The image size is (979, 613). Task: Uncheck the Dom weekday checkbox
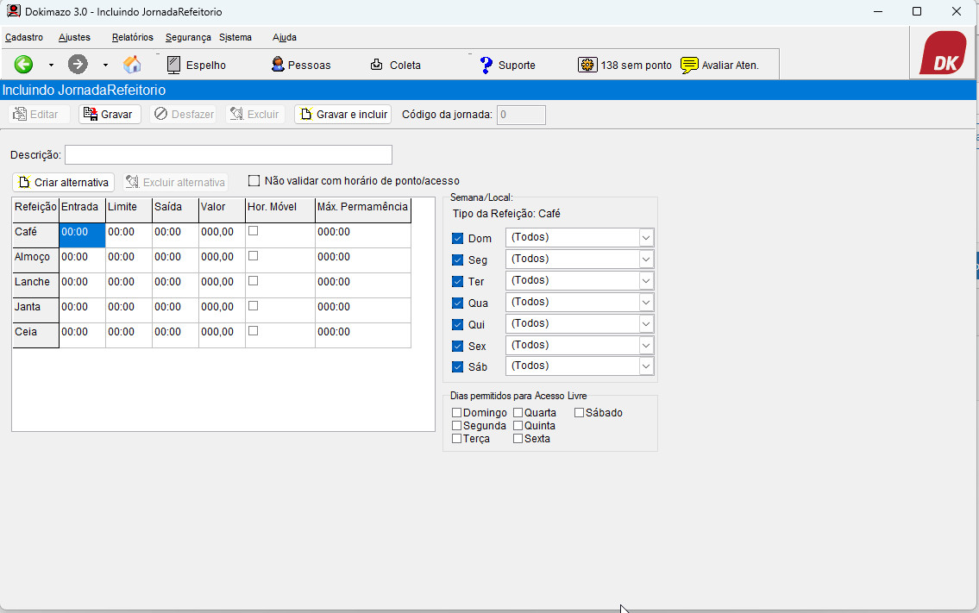458,239
